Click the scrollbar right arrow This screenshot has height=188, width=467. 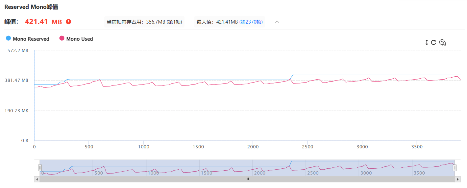click(x=458, y=179)
